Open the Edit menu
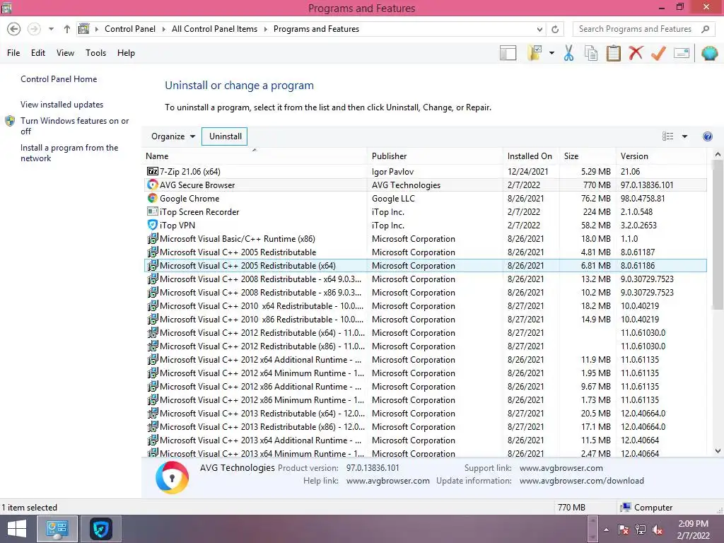This screenshot has height=543, width=724. pyautogui.click(x=38, y=53)
